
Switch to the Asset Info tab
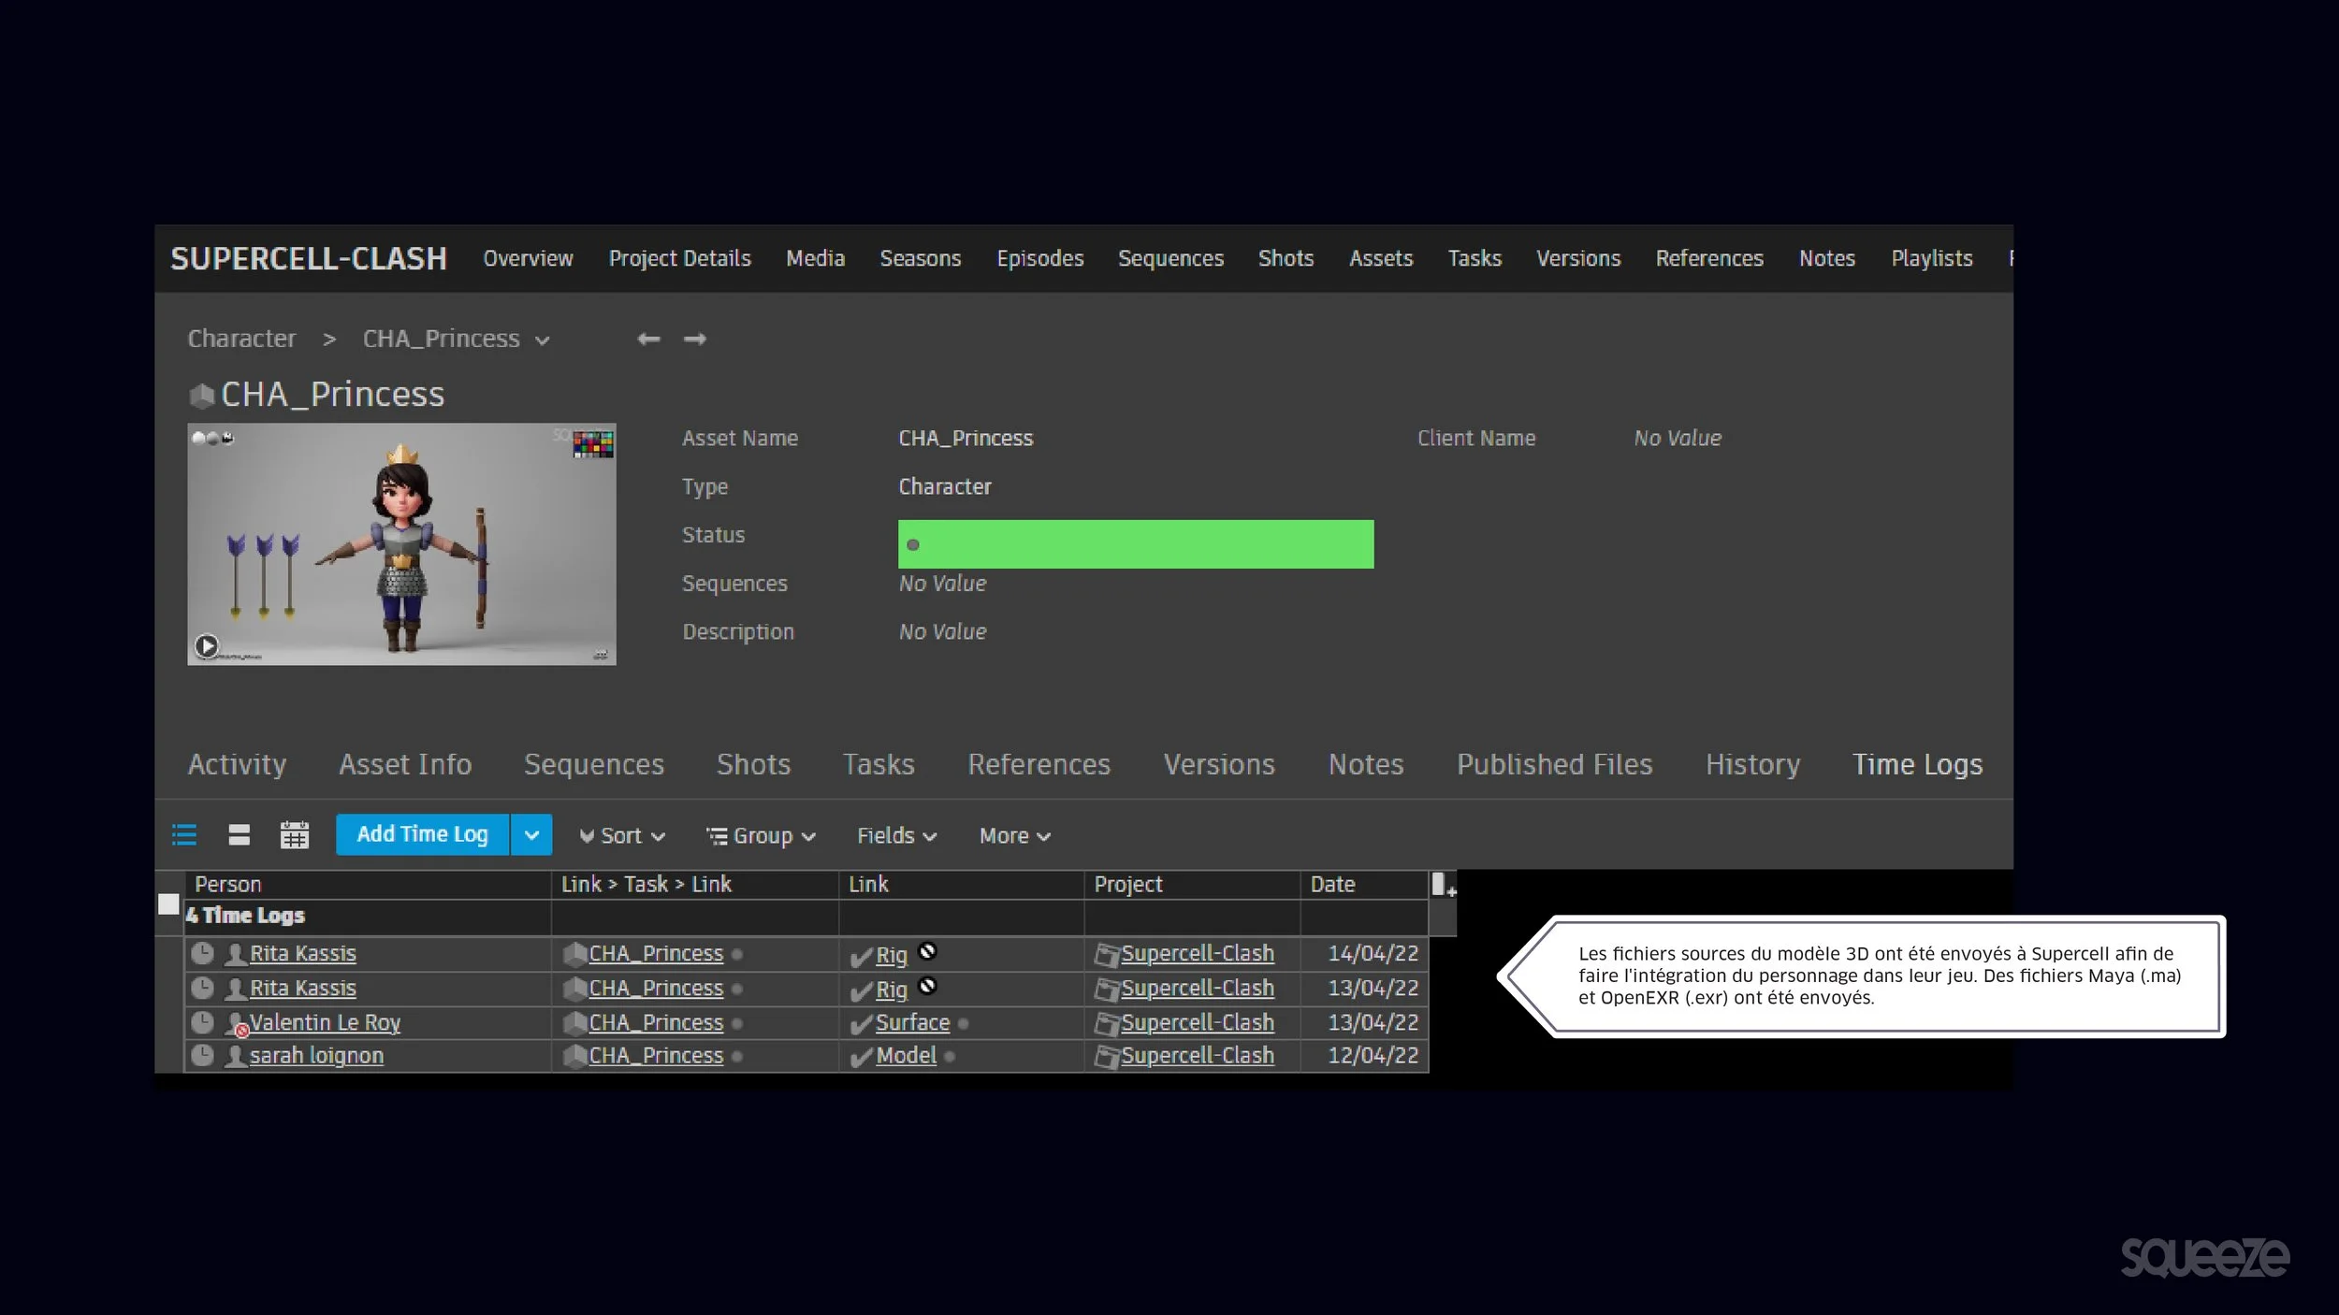(405, 764)
